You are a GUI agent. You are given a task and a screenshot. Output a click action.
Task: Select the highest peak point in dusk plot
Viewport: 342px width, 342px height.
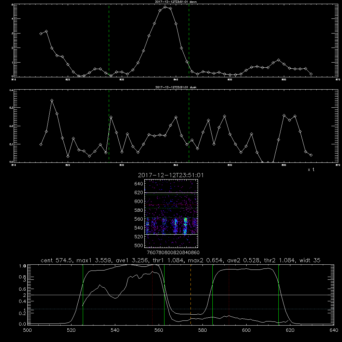[x=52, y=100]
